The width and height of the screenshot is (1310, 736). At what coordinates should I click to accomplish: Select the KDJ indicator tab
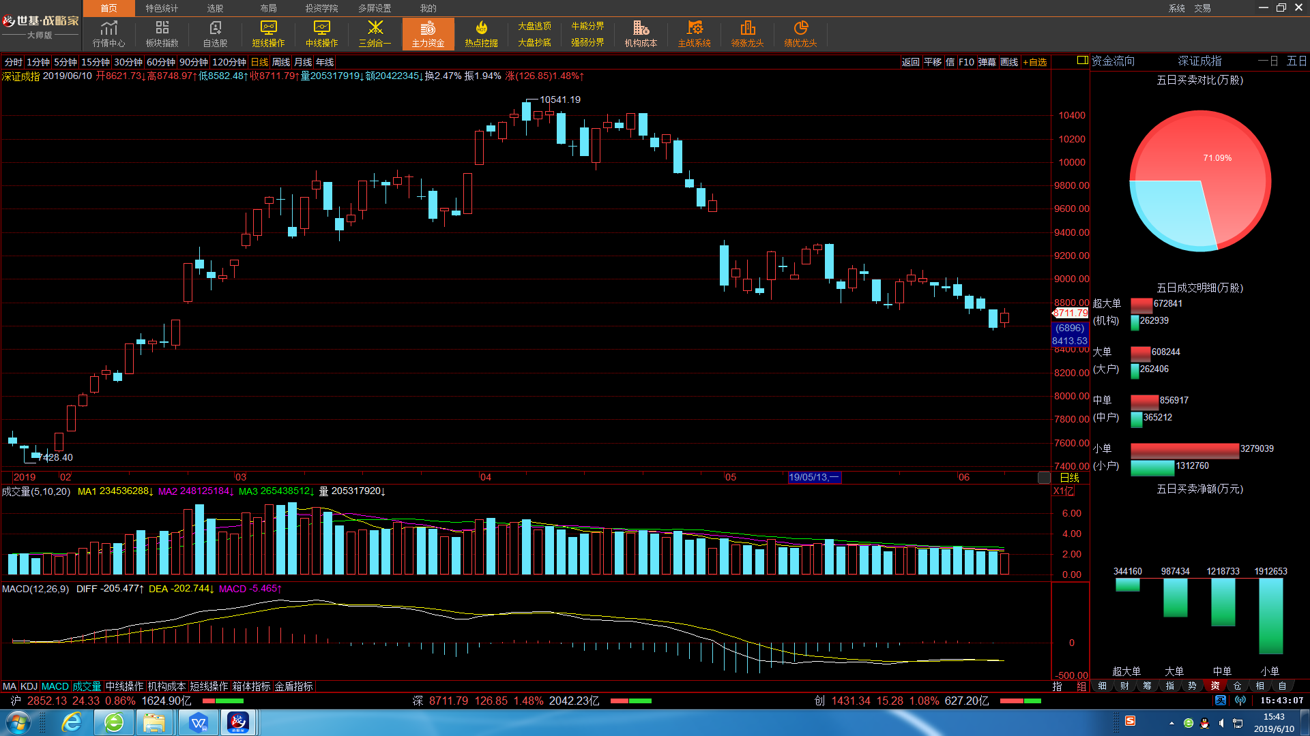click(x=29, y=686)
